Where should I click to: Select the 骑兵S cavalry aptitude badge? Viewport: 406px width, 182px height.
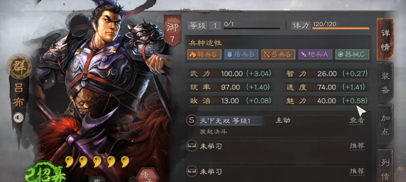pyautogui.click(x=204, y=55)
